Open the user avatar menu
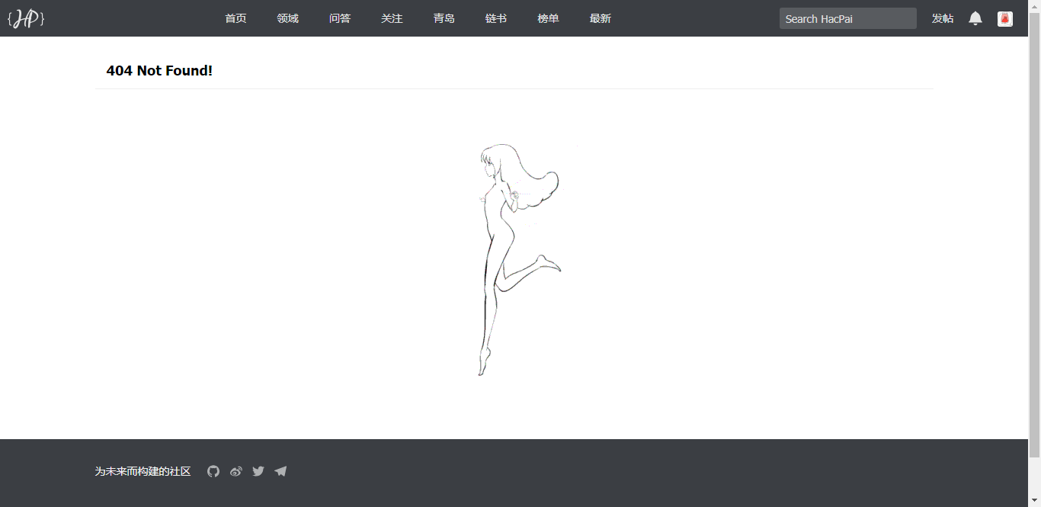The image size is (1041, 507). tap(1005, 18)
